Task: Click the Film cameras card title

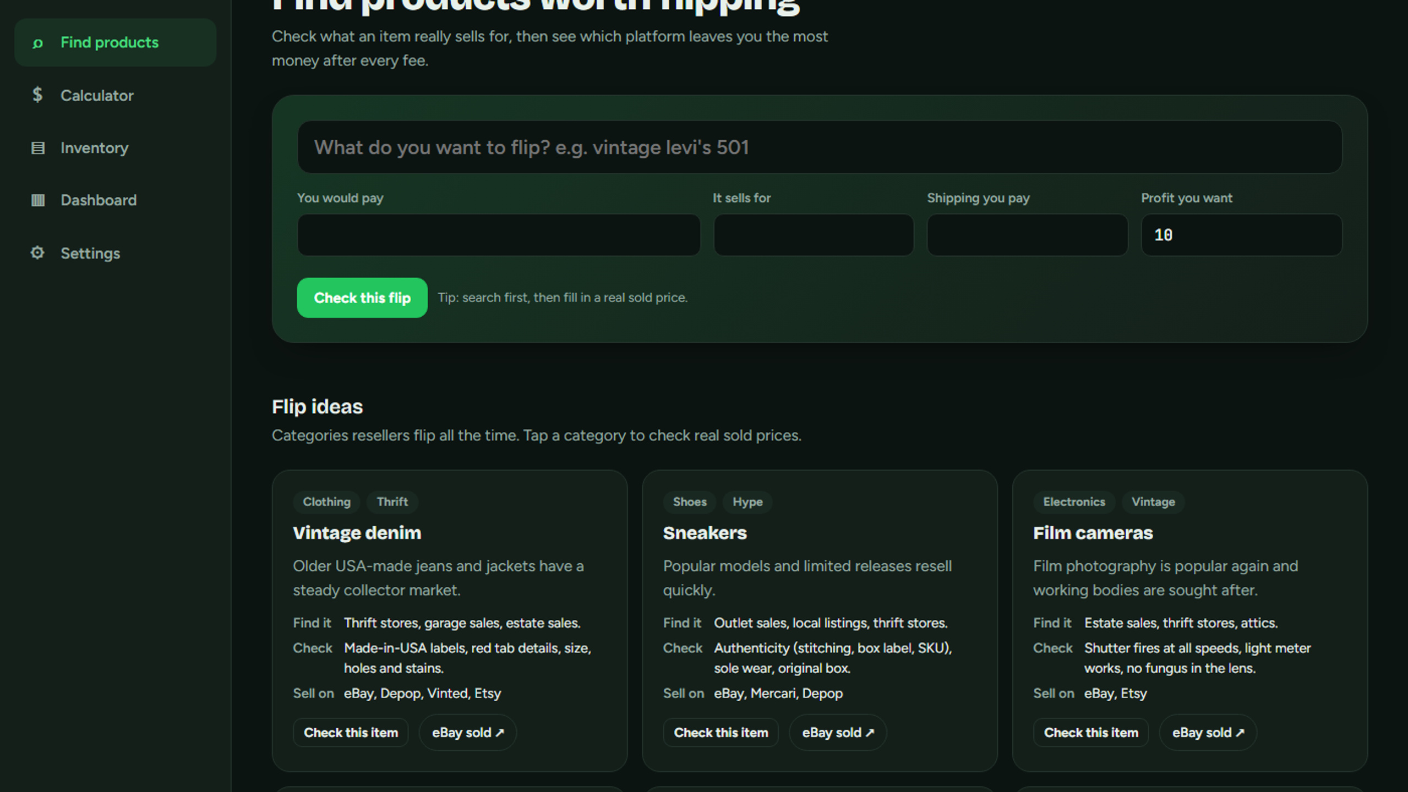Action: click(x=1093, y=533)
